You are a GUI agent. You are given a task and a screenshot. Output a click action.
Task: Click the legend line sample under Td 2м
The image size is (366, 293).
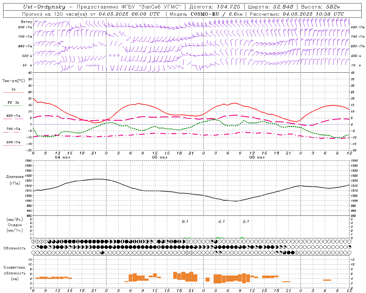point(13,106)
